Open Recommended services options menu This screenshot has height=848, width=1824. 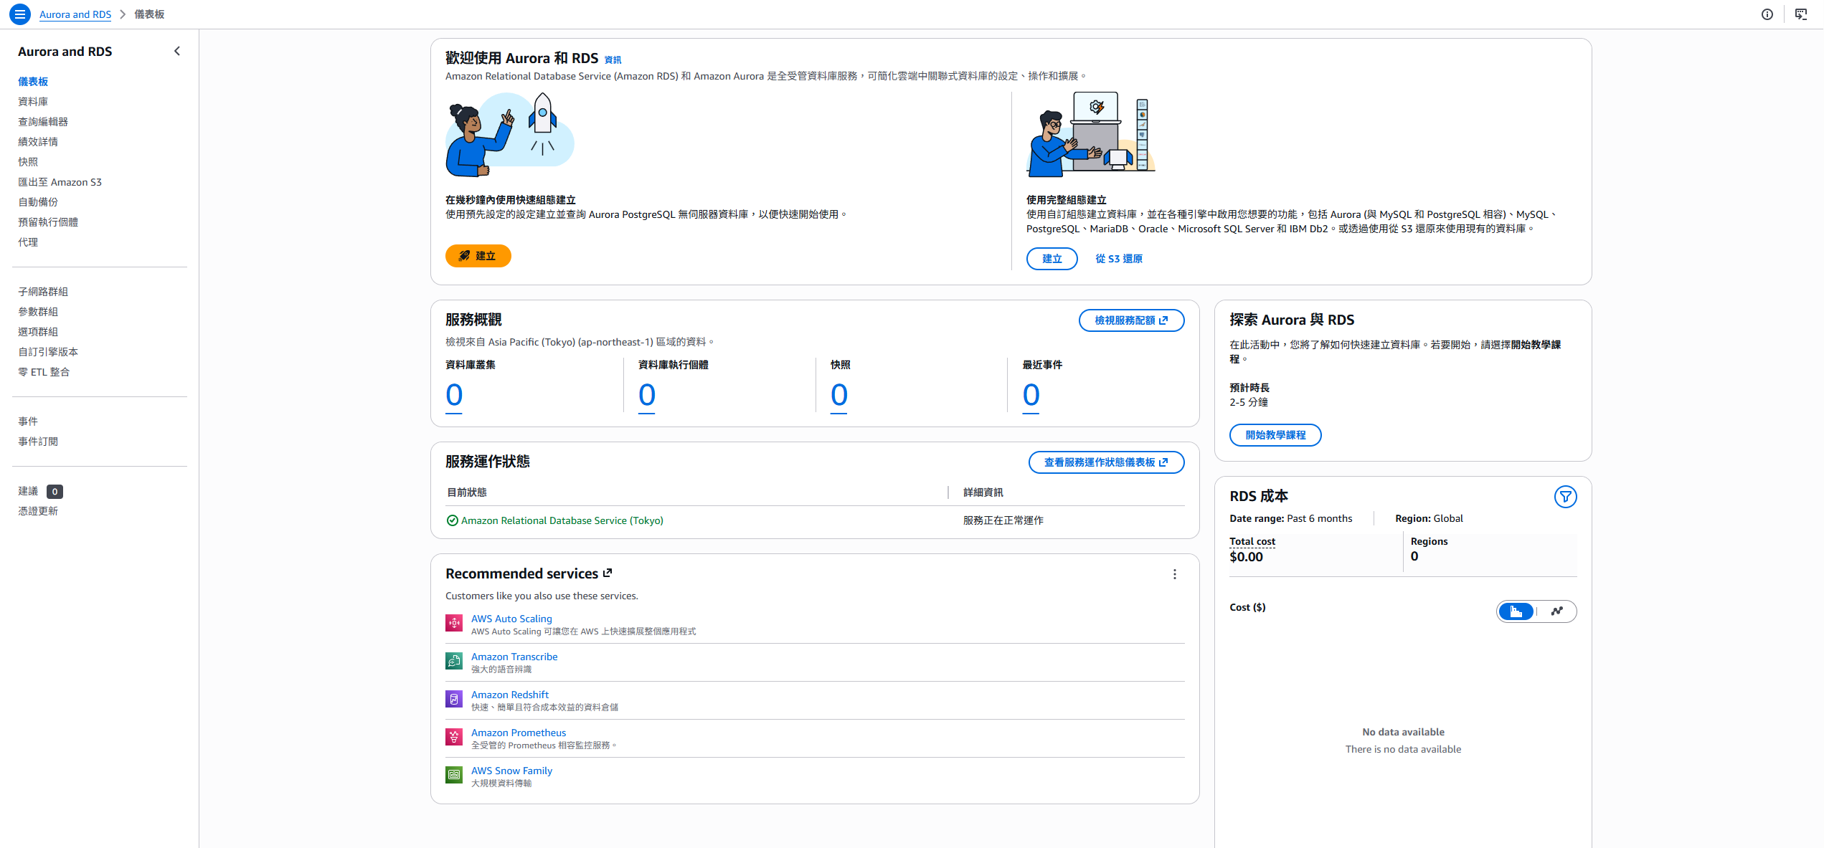(x=1174, y=574)
